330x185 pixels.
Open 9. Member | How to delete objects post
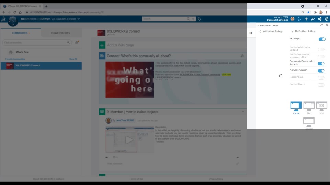click(132, 112)
